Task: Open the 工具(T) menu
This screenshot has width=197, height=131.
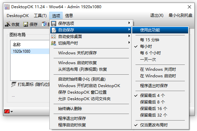Action: pyautogui.click(x=40, y=16)
